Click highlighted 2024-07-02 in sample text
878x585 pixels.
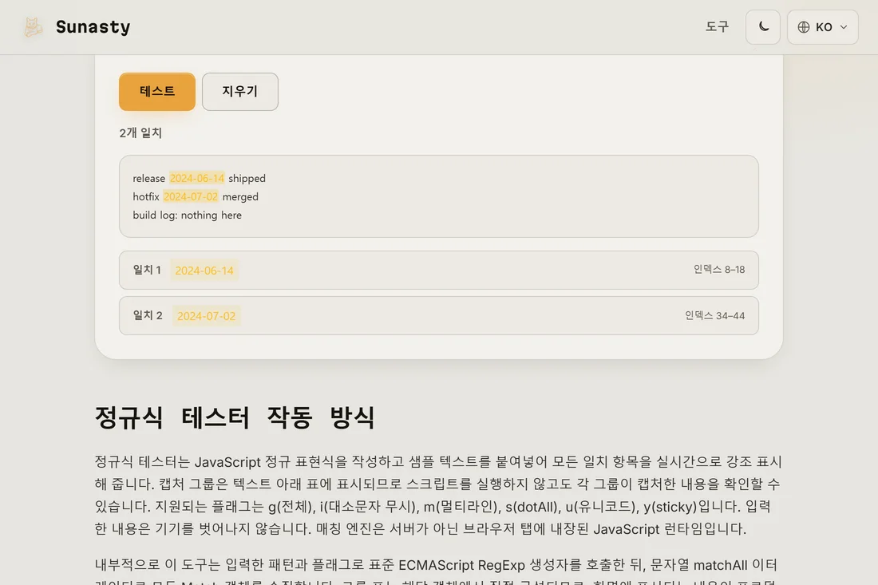pyautogui.click(x=191, y=196)
